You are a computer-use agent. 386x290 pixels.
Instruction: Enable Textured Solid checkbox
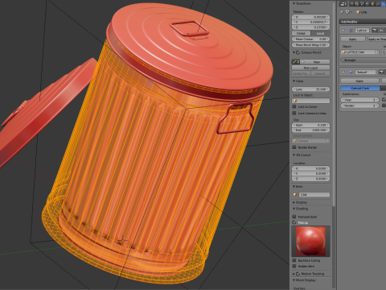tap(294, 217)
